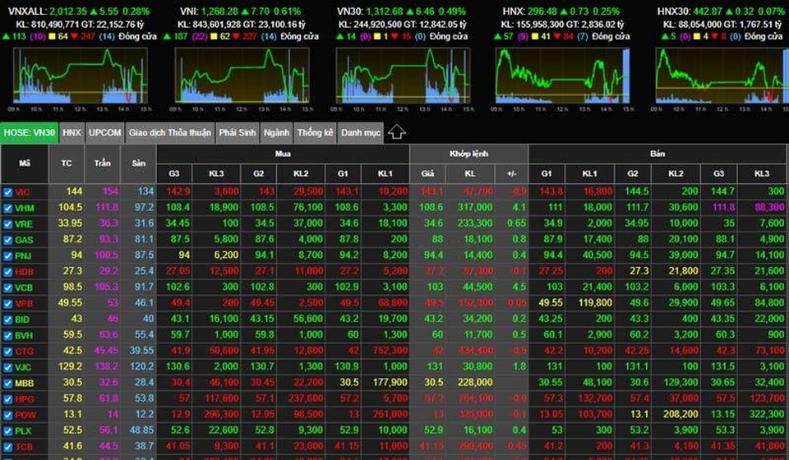Click VHM KL3 sell volume 88,300
Viewport: 789px width, 460px height.
769,207
